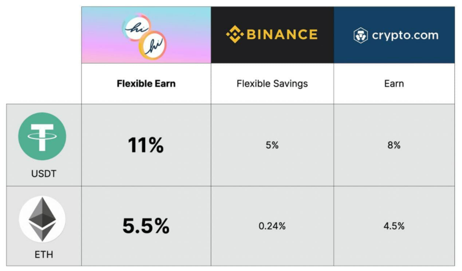462x271 pixels.
Task: Select the Flexible Earn column header
Action: (146, 83)
